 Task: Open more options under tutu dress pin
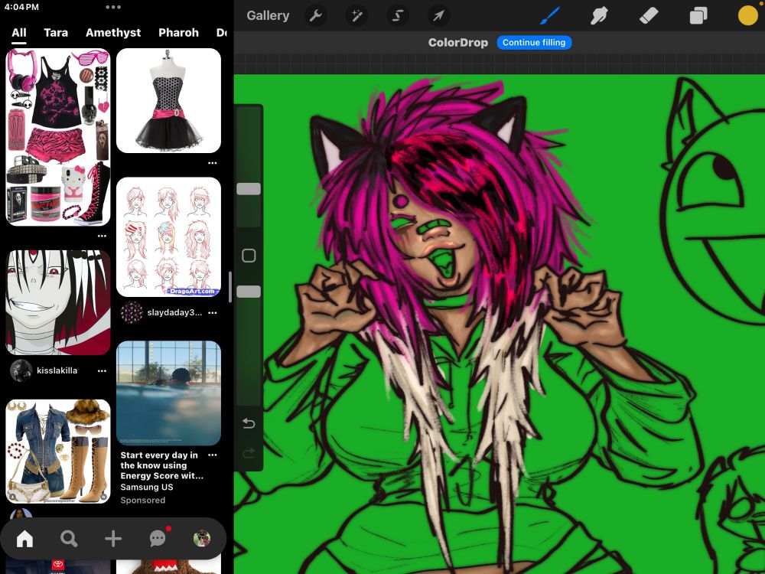click(x=212, y=163)
